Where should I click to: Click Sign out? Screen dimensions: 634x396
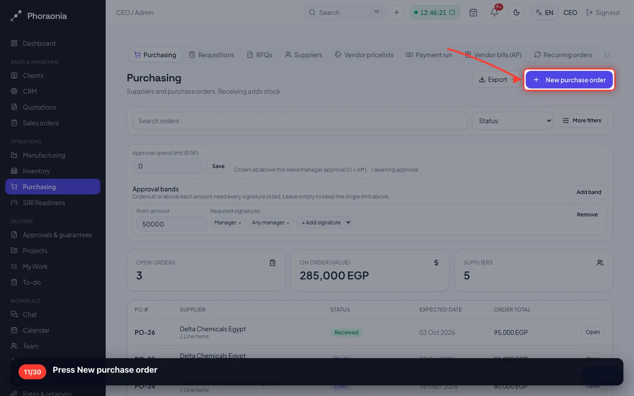pos(603,12)
